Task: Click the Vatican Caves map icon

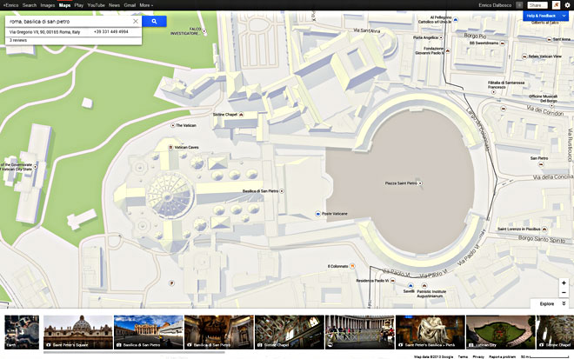Action: coord(170,147)
